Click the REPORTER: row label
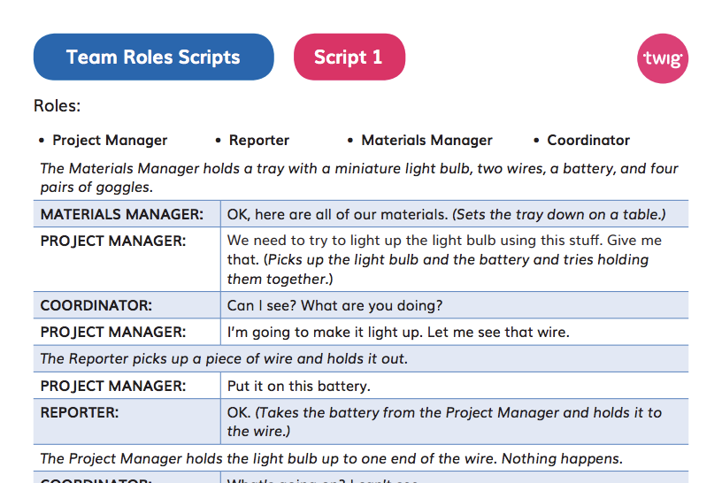 pos(80,412)
